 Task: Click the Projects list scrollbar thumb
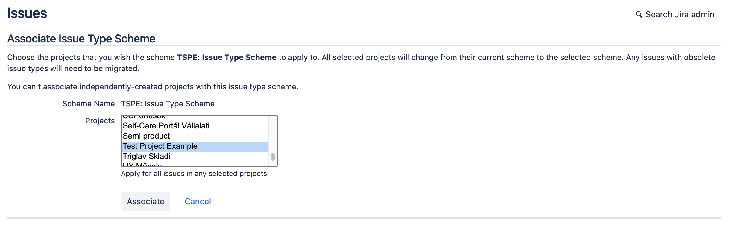273,157
